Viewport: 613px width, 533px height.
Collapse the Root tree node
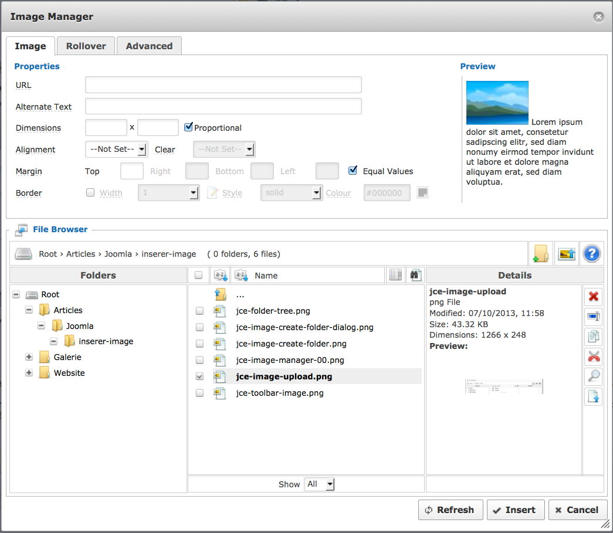point(16,294)
